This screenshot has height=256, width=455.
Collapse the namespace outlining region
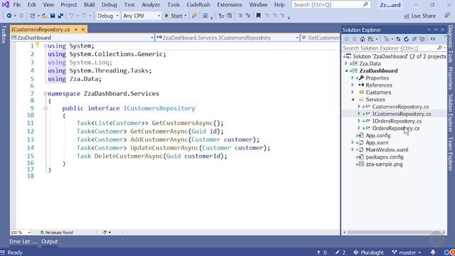tap(45, 94)
